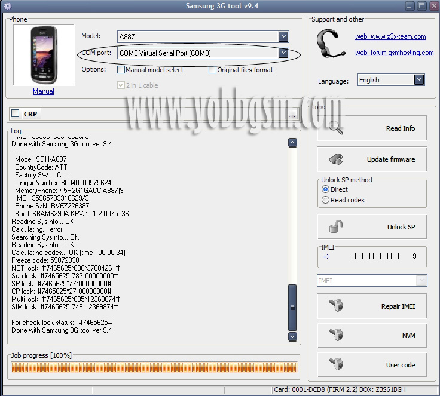The image size is (440, 396).
Task: Click log line Calculating... error
Action: click(x=36, y=229)
